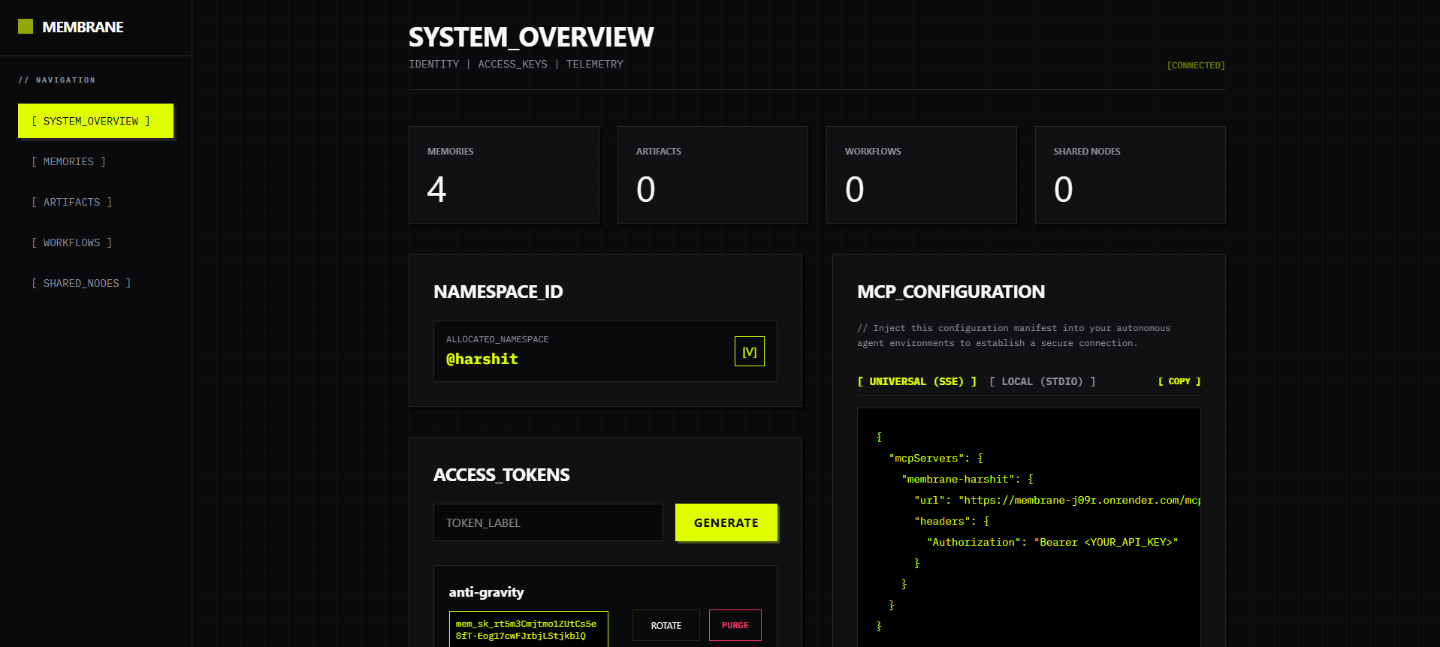
Task: Select the anti-gravity token key value
Action: 528,629
